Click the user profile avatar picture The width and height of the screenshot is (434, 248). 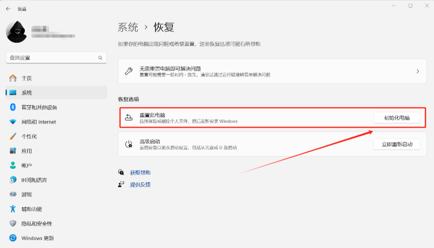(x=16, y=32)
